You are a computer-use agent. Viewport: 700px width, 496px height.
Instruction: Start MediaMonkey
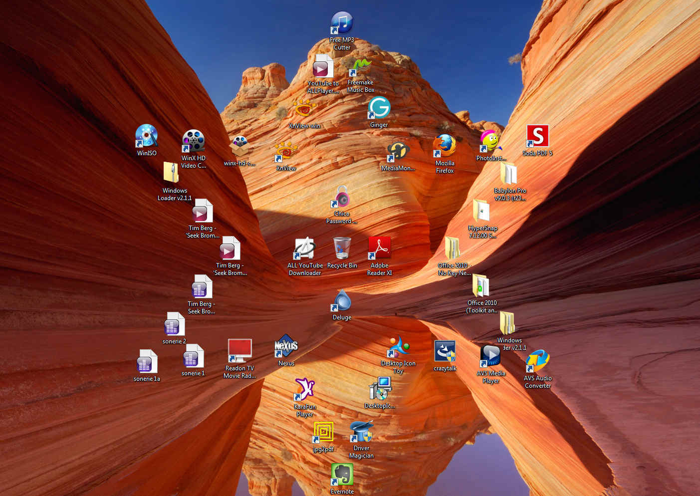click(x=398, y=150)
